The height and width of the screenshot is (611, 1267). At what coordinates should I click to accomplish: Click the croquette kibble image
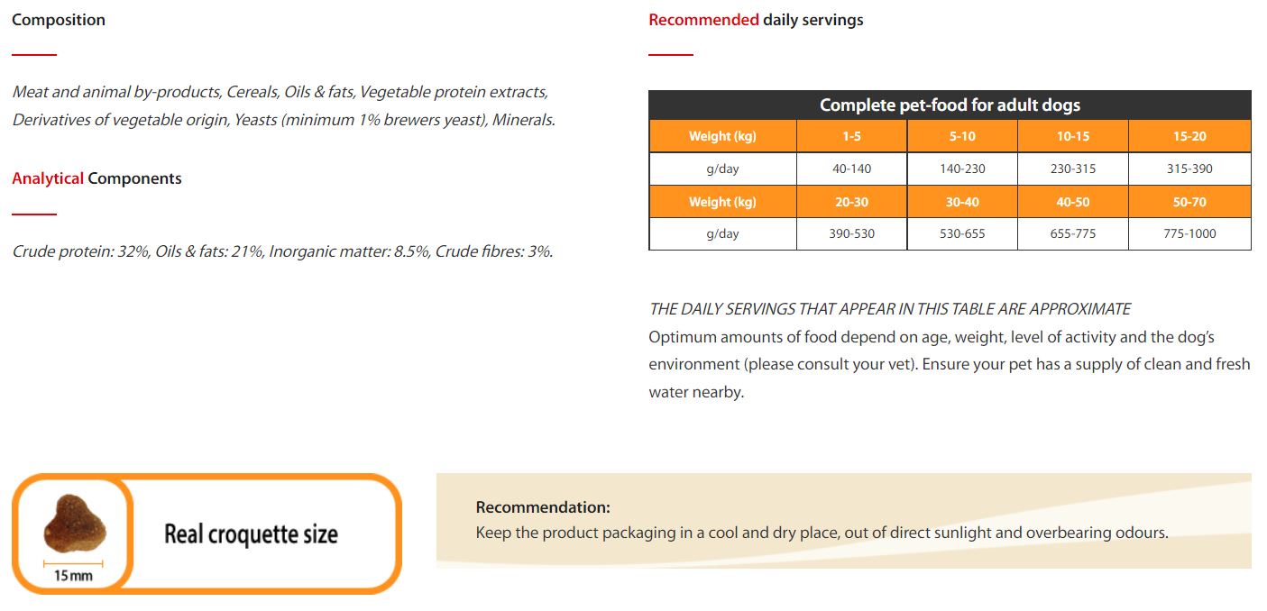pos(74,523)
